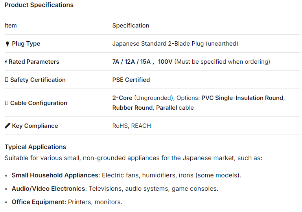Click the Cable Configuration row label
The height and width of the screenshot is (212, 302).
[x=39, y=103]
